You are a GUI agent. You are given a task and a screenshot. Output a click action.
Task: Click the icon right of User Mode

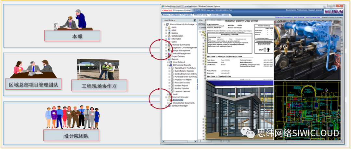click(195, 20)
